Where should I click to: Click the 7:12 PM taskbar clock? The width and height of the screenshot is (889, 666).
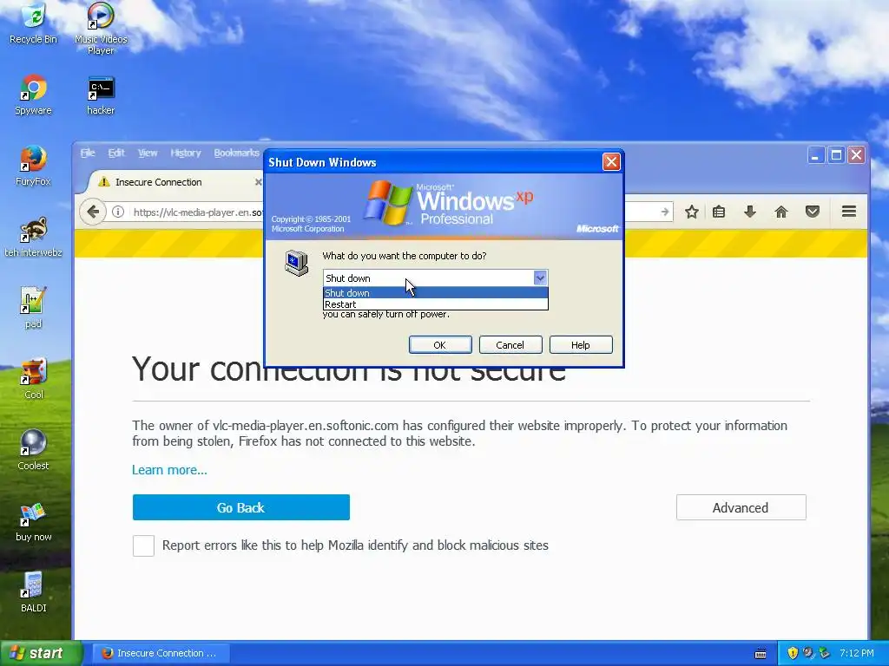click(x=857, y=653)
